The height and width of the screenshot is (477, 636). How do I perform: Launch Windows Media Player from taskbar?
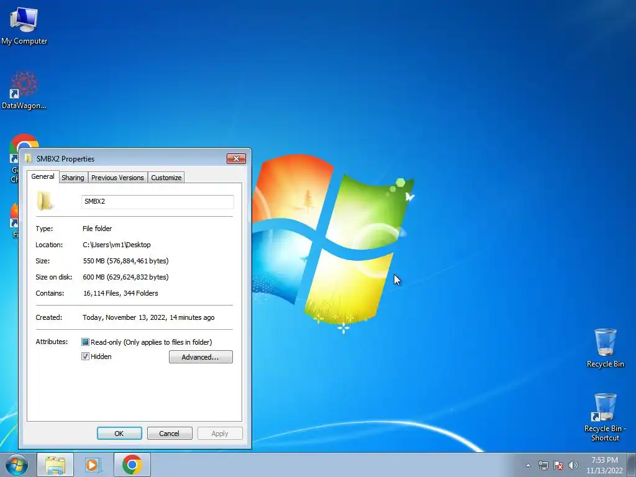93,465
